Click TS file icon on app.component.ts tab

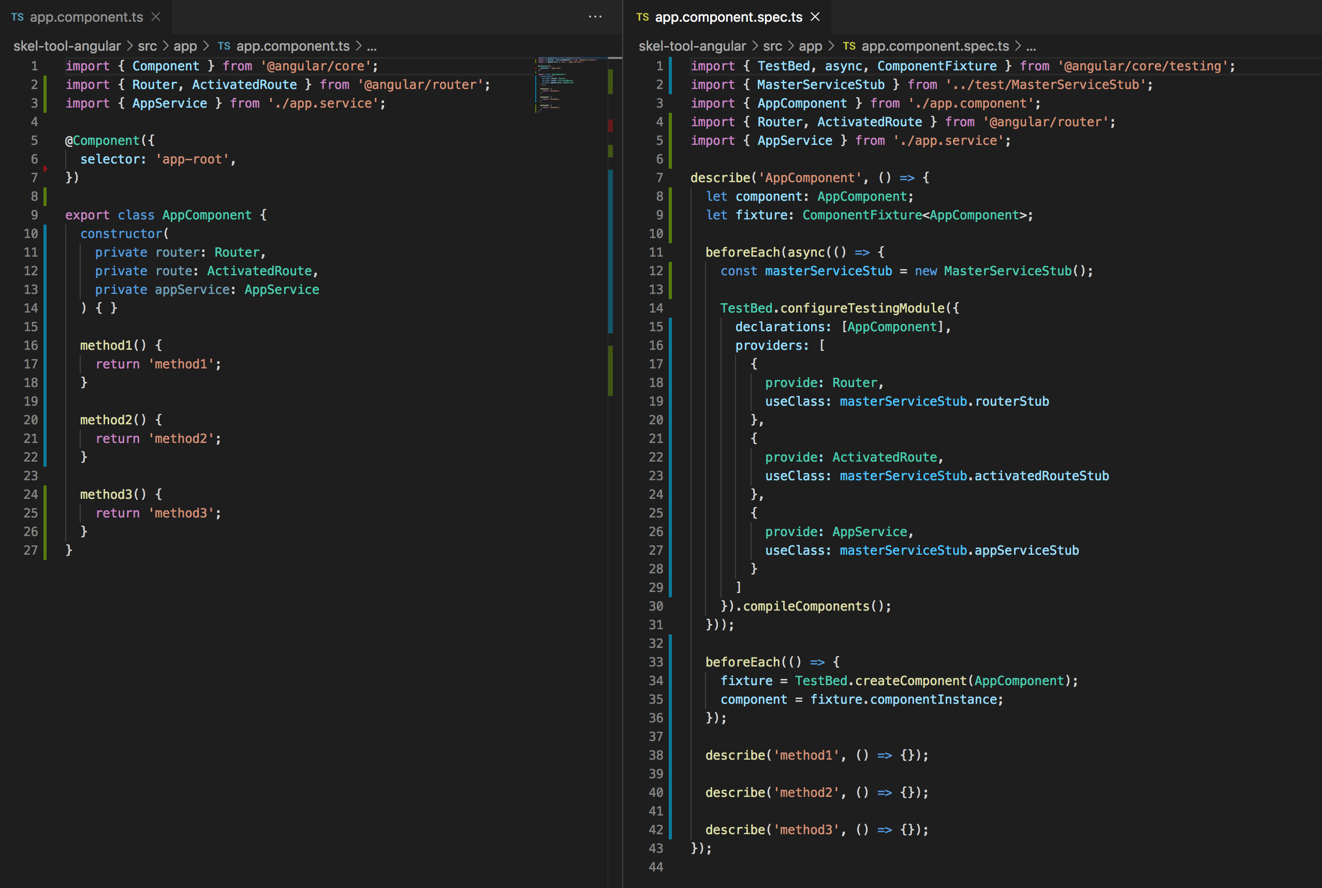click(18, 17)
